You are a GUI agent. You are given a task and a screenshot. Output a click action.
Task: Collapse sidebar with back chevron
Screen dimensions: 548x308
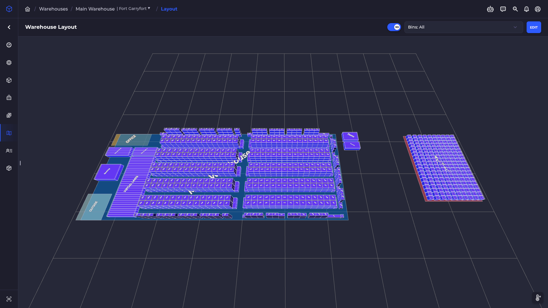[x=9, y=27]
